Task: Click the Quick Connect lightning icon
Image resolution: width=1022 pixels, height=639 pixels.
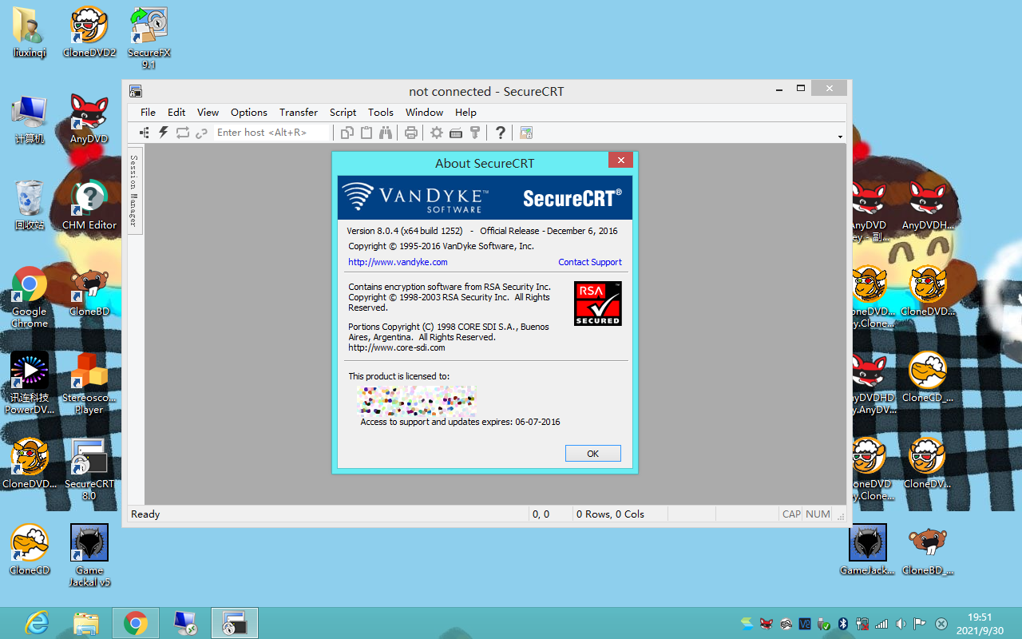Action: pos(164,133)
